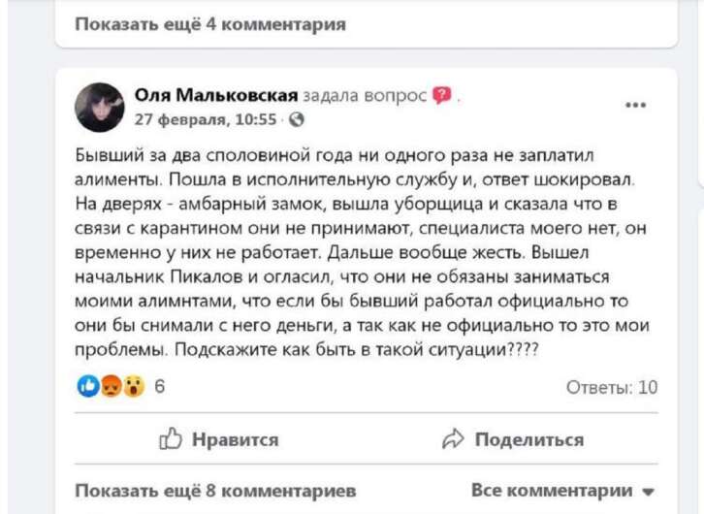Open the 27 февраля, 10:55 timestamp link
The height and width of the screenshot is (514, 704).
(207, 121)
